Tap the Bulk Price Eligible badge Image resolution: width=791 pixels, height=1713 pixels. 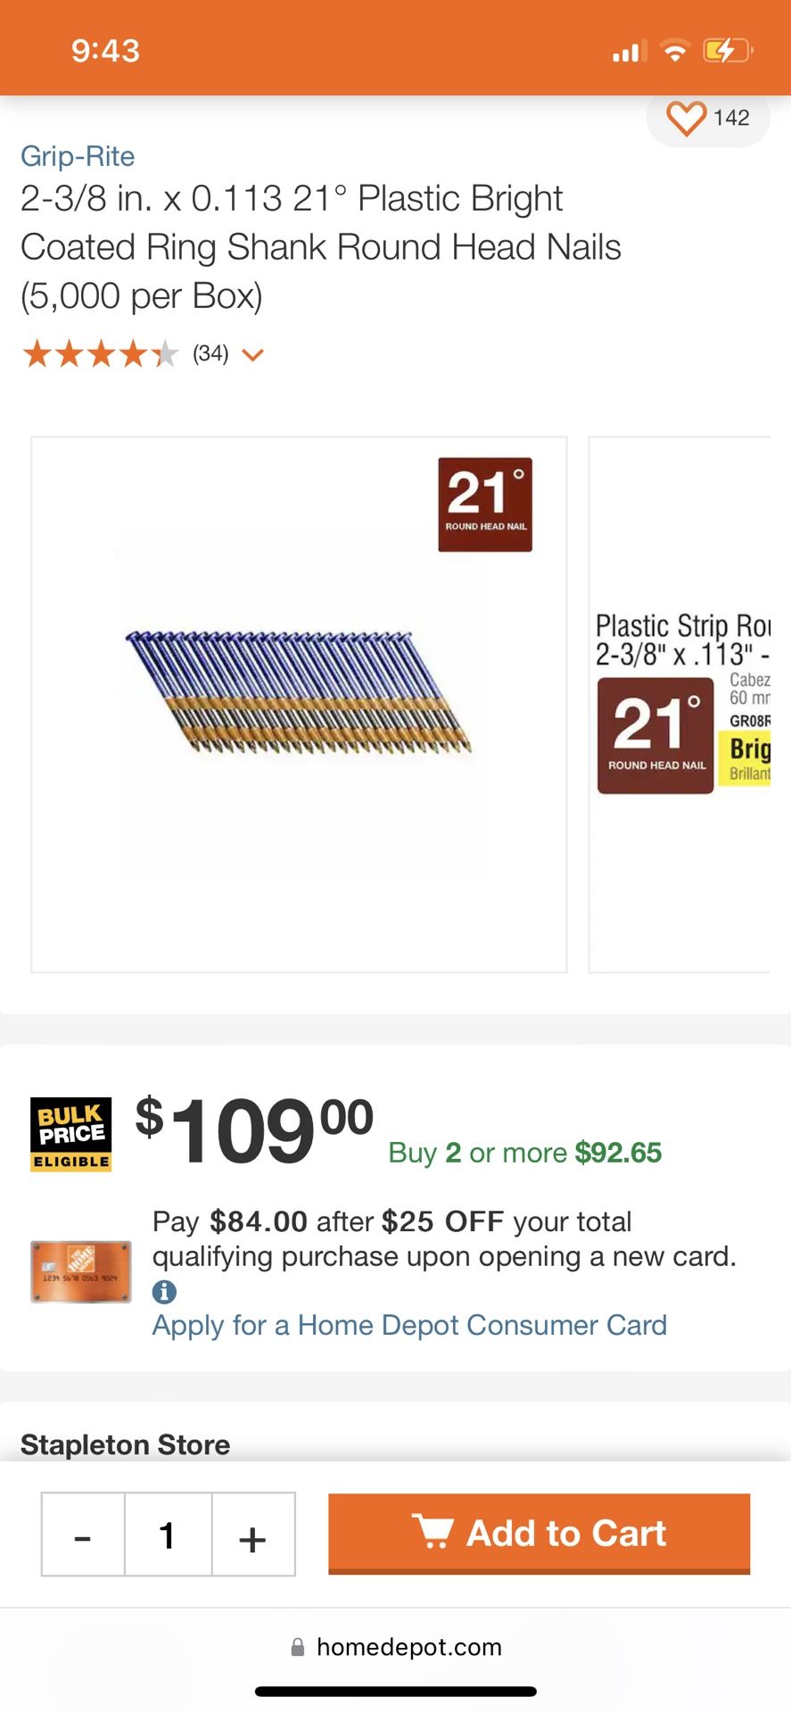tap(70, 1133)
